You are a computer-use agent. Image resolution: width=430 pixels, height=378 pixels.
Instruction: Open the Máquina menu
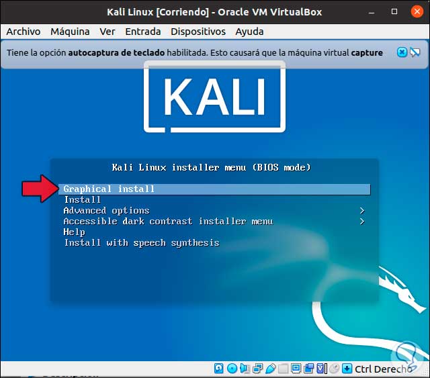(x=70, y=32)
